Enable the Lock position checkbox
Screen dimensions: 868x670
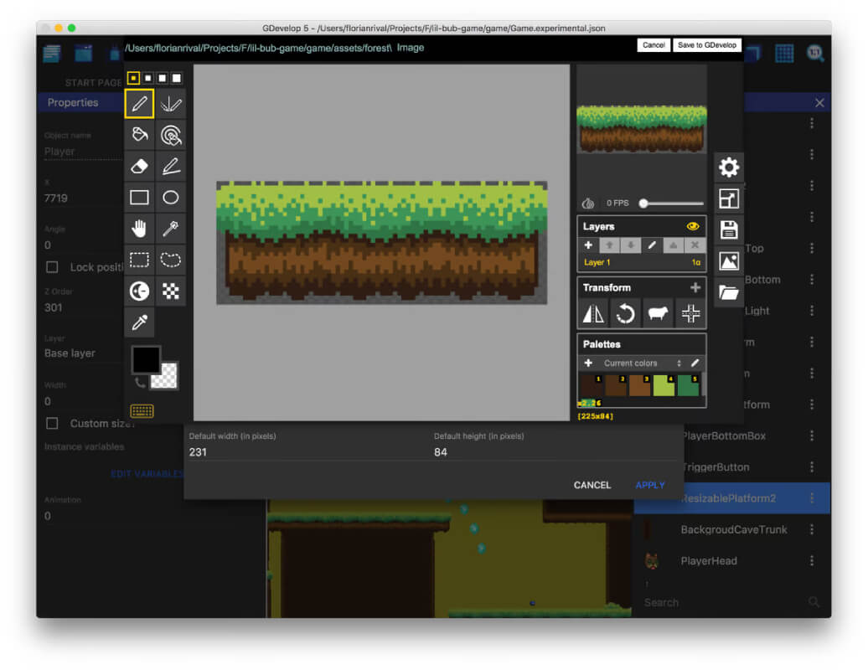[x=52, y=267]
